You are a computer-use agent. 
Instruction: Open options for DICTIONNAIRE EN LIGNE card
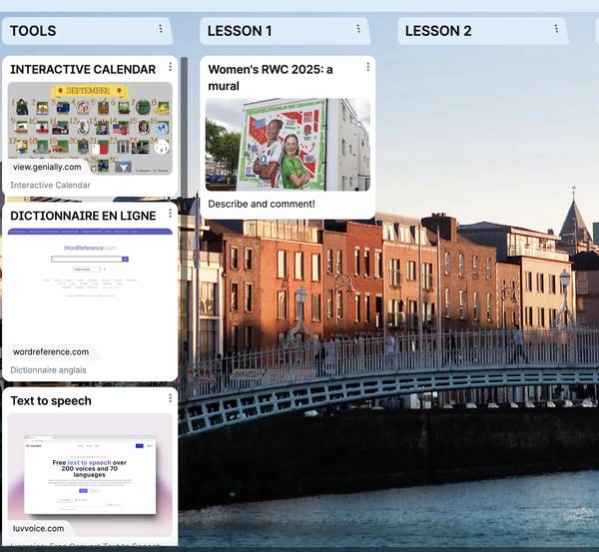point(171,214)
